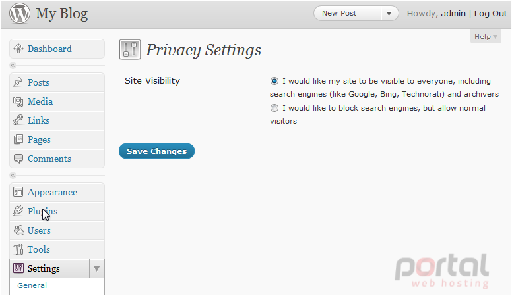Click the Appearance layout icon
Viewport: 512px width, 296px height.
[18, 192]
